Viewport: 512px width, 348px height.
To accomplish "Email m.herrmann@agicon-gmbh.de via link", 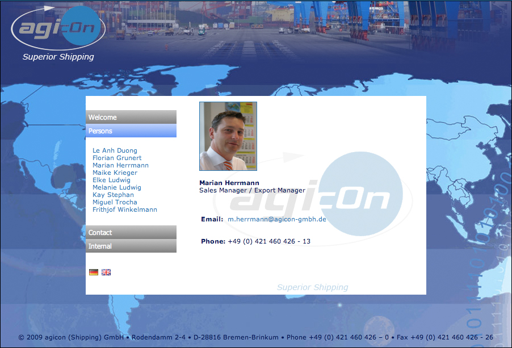I will tap(277, 220).
